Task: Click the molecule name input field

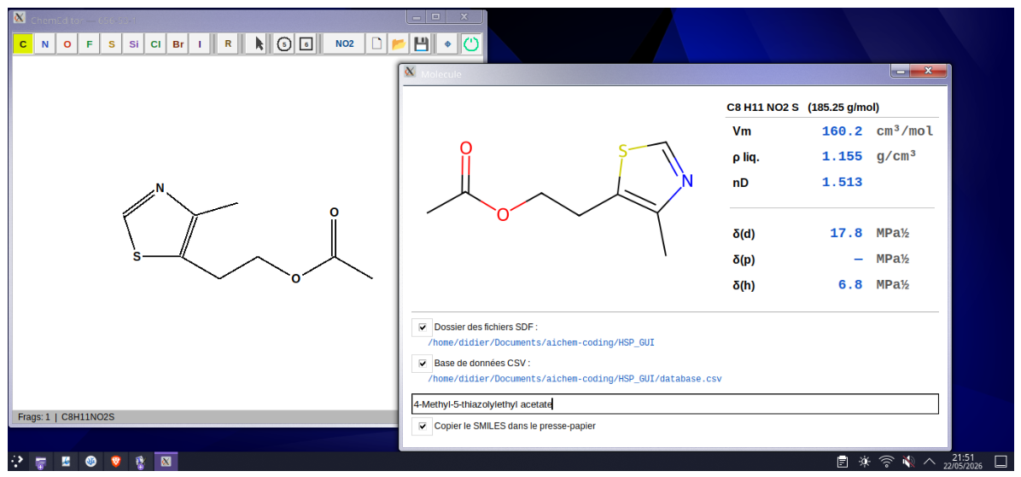Action: coord(674,404)
